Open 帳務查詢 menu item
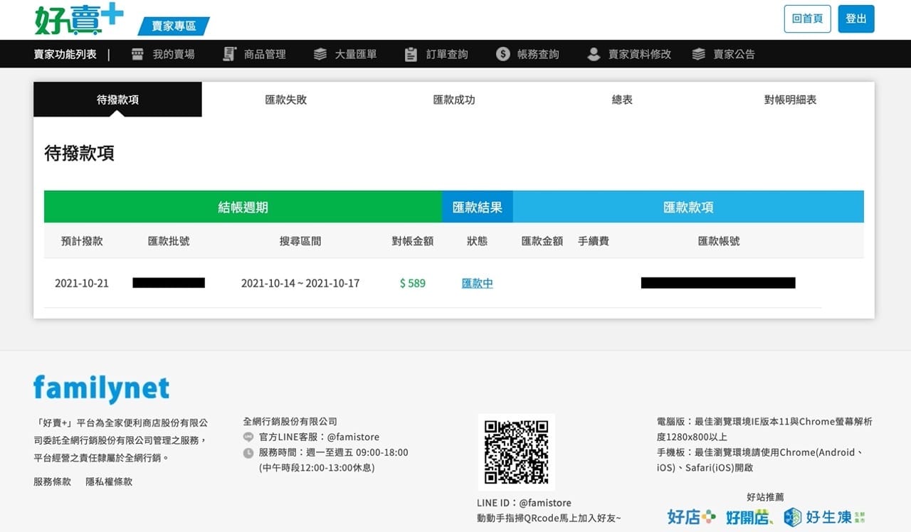This screenshot has height=532, width=911. tap(538, 54)
